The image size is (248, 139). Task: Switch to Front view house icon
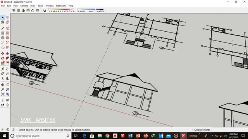23,10
